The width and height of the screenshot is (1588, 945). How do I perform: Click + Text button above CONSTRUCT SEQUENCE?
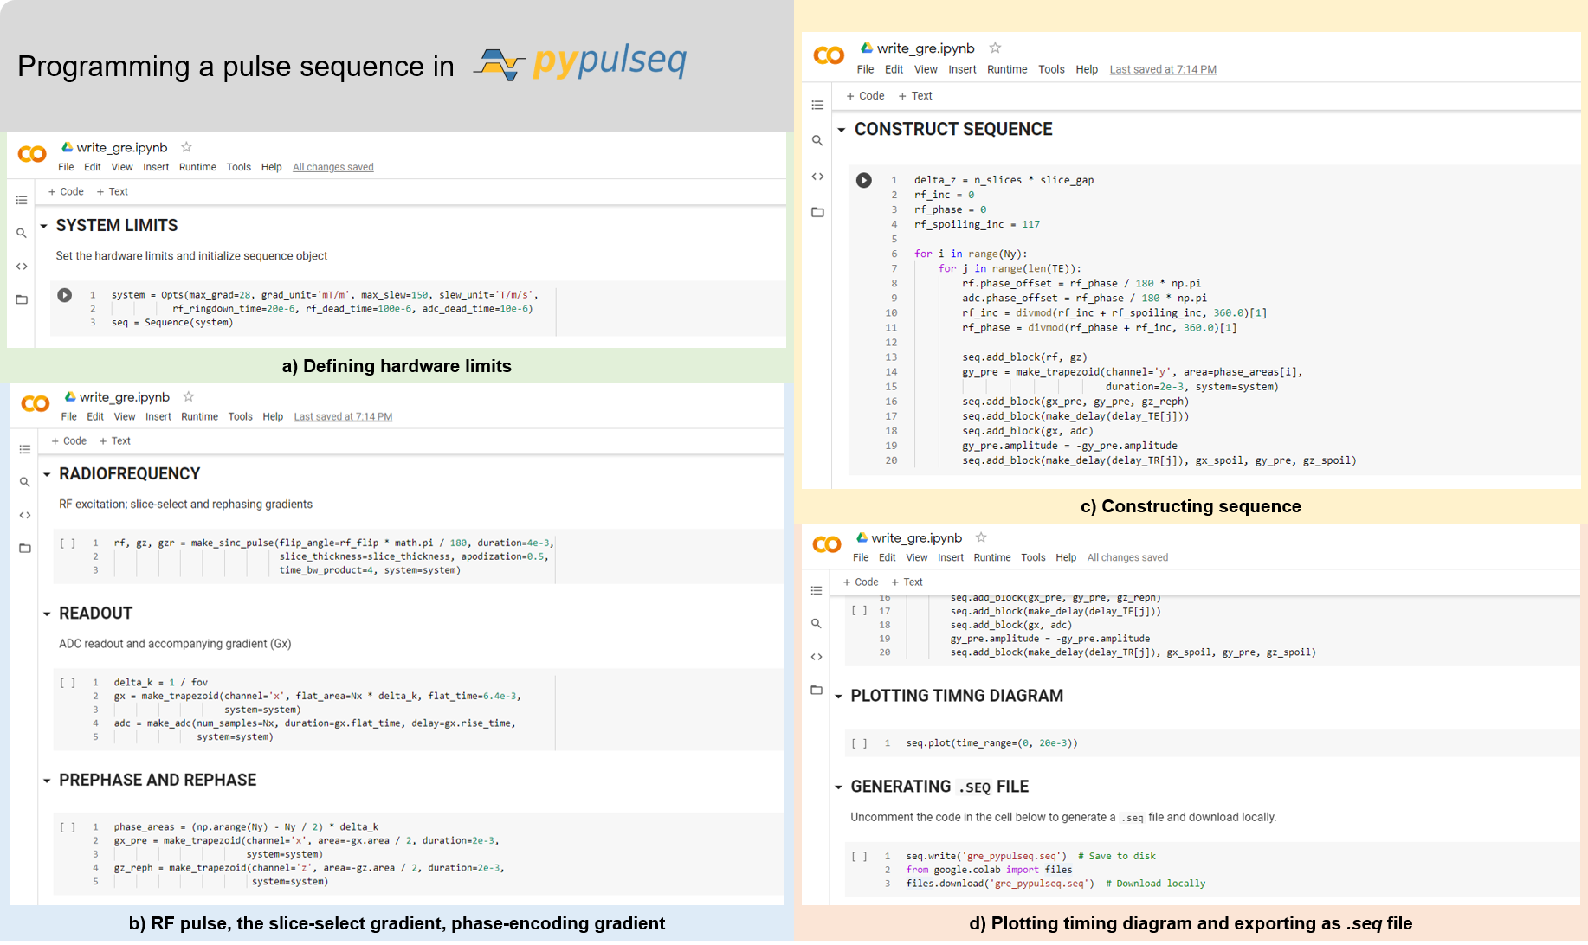point(915,96)
